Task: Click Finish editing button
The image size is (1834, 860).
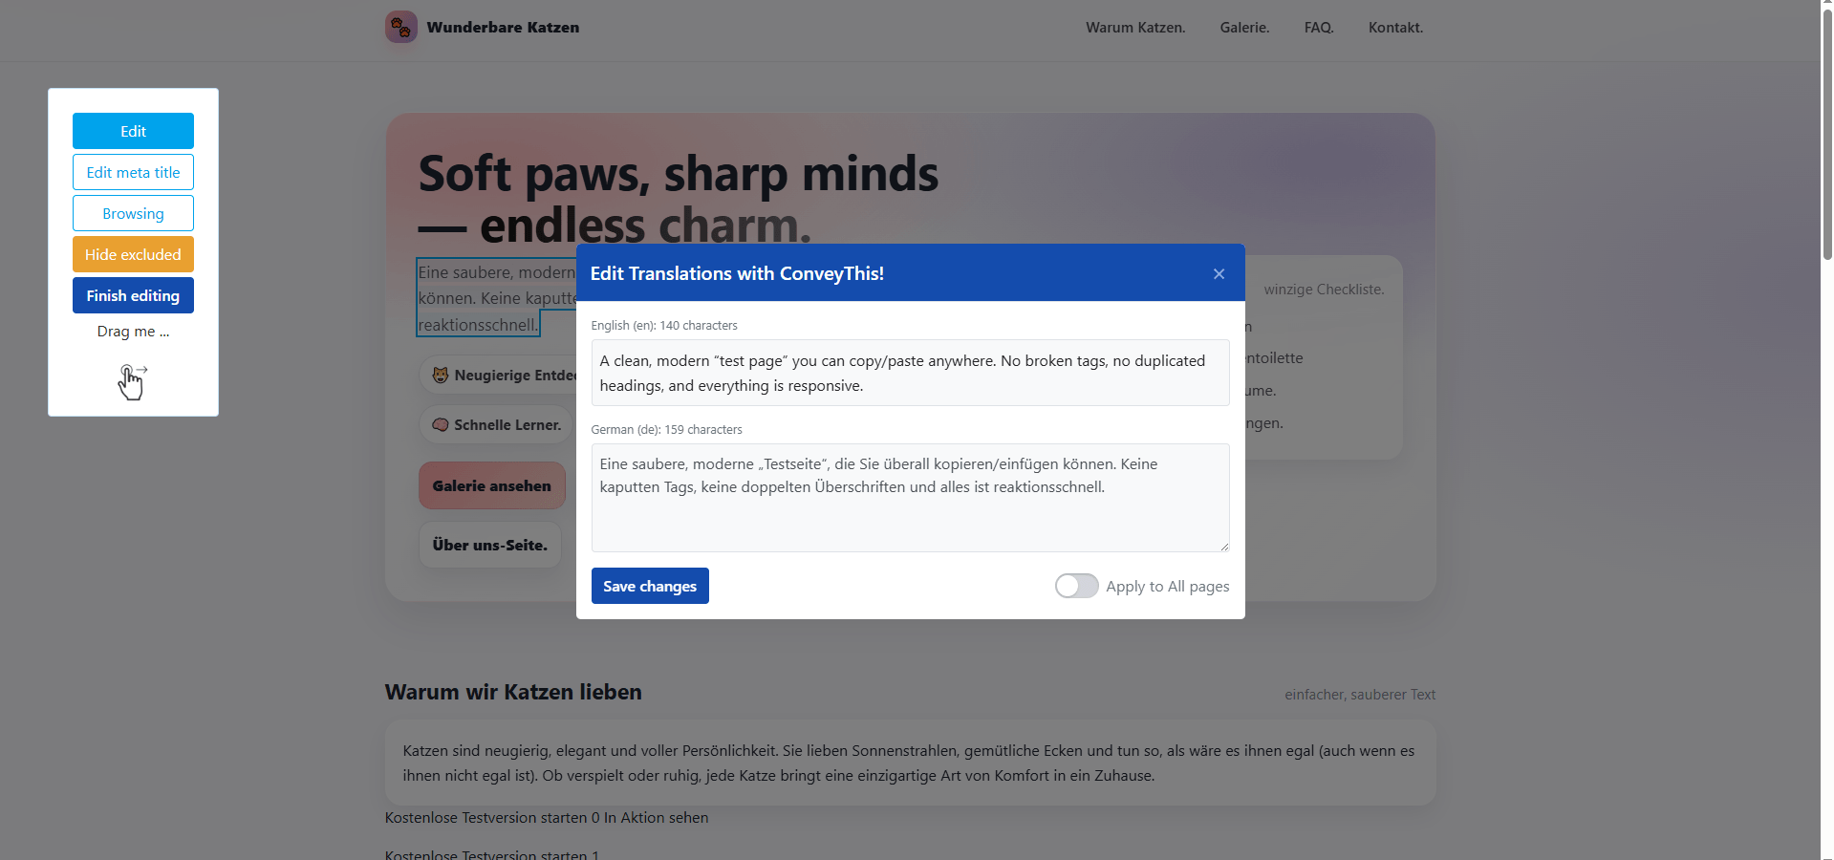Action: tap(133, 295)
